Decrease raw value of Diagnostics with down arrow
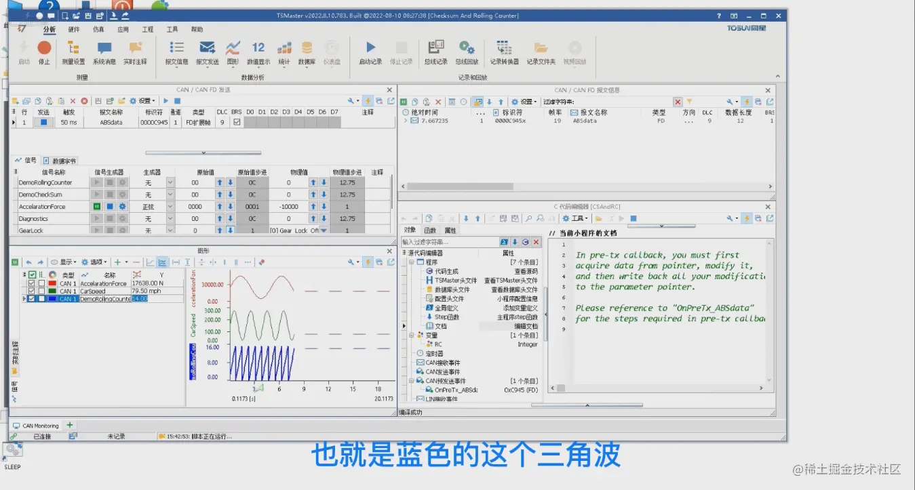 (x=229, y=218)
